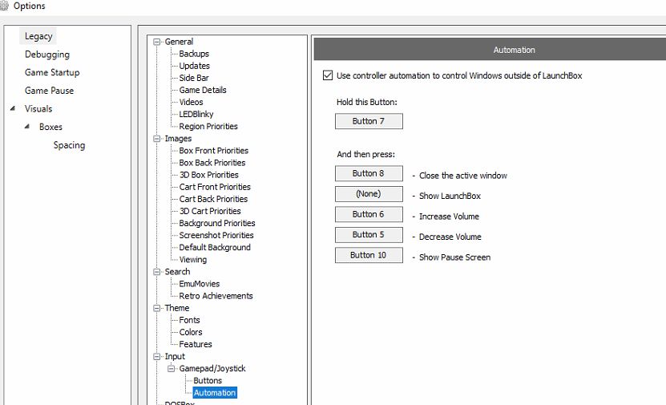Screen dimensions: 666x405
Task: Collapse the Images tree node
Action: pyautogui.click(x=157, y=139)
